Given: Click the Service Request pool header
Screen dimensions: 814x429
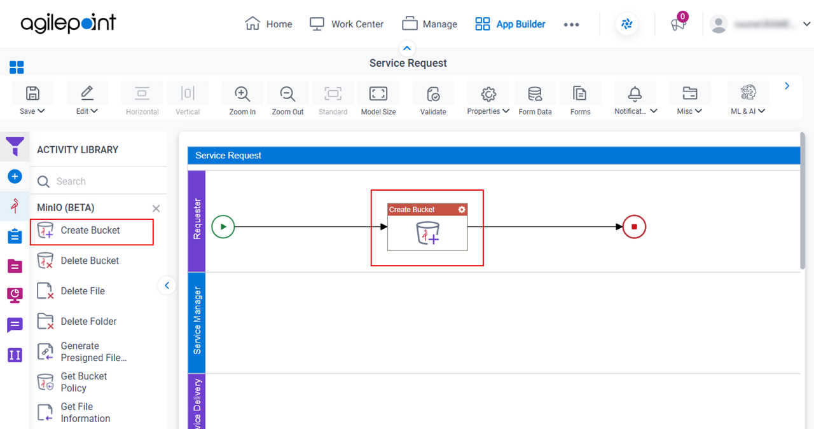Looking at the screenshot, I should pos(494,156).
